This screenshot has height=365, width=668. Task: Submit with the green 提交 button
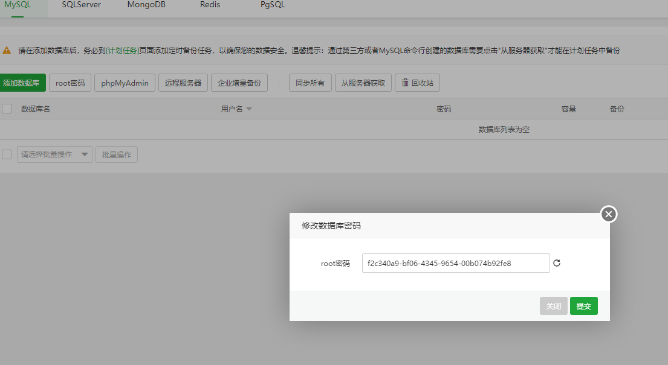[x=583, y=306]
